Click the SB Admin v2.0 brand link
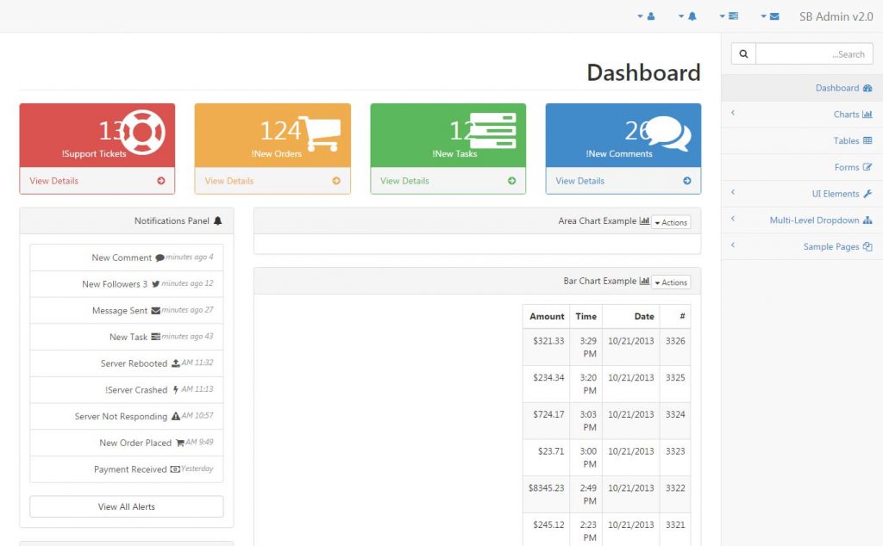This screenshot has width=883, height=546. (836, 16)
